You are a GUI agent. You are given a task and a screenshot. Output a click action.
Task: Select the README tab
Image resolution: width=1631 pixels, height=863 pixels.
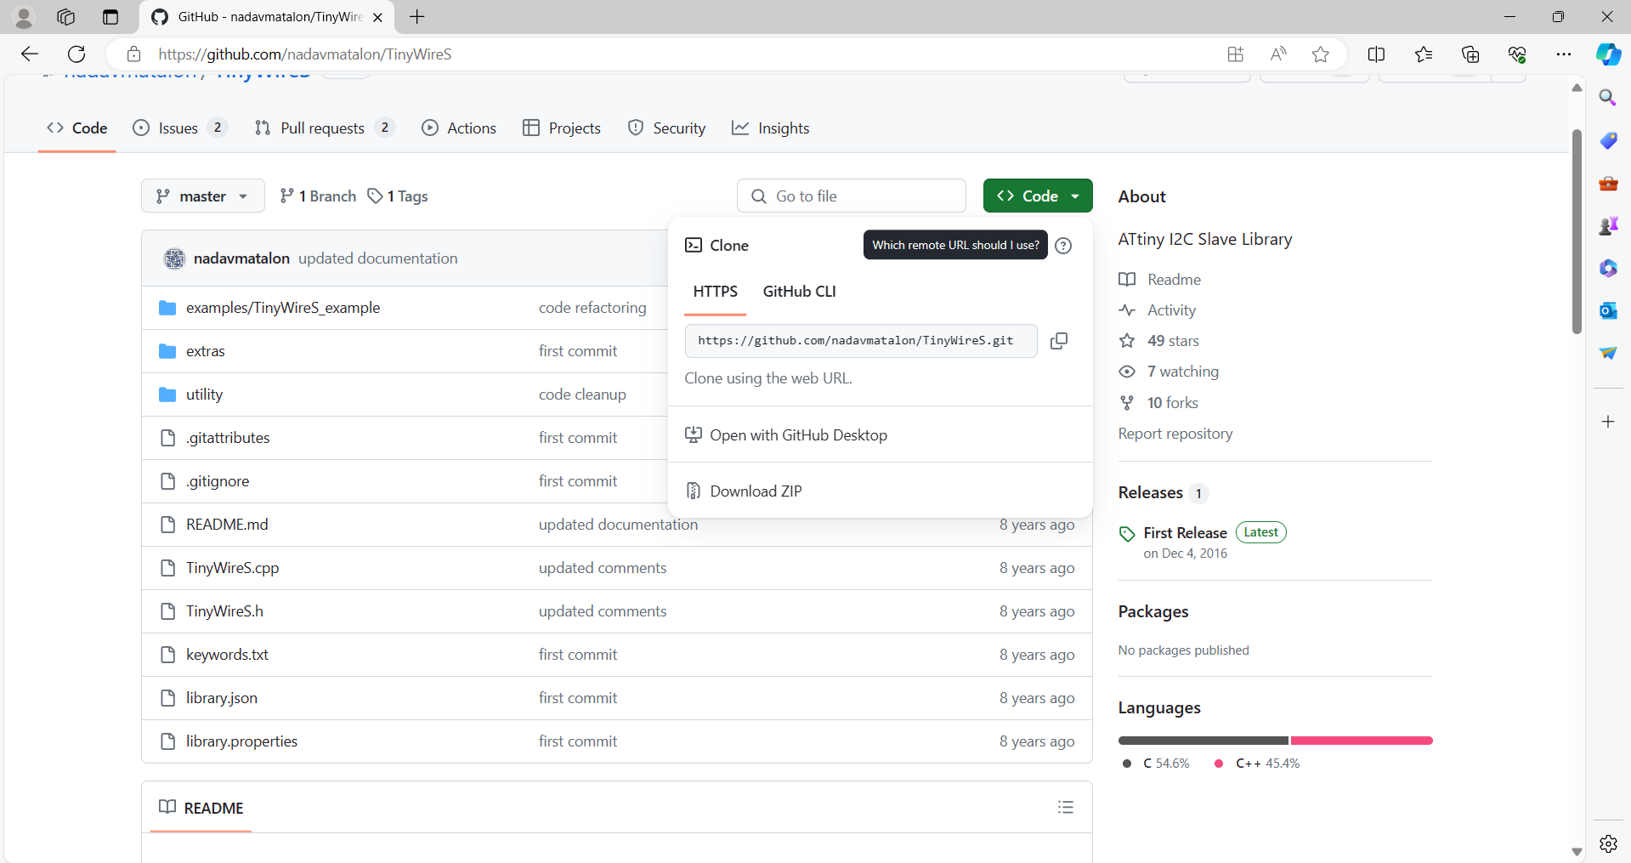tap(201, 808)
